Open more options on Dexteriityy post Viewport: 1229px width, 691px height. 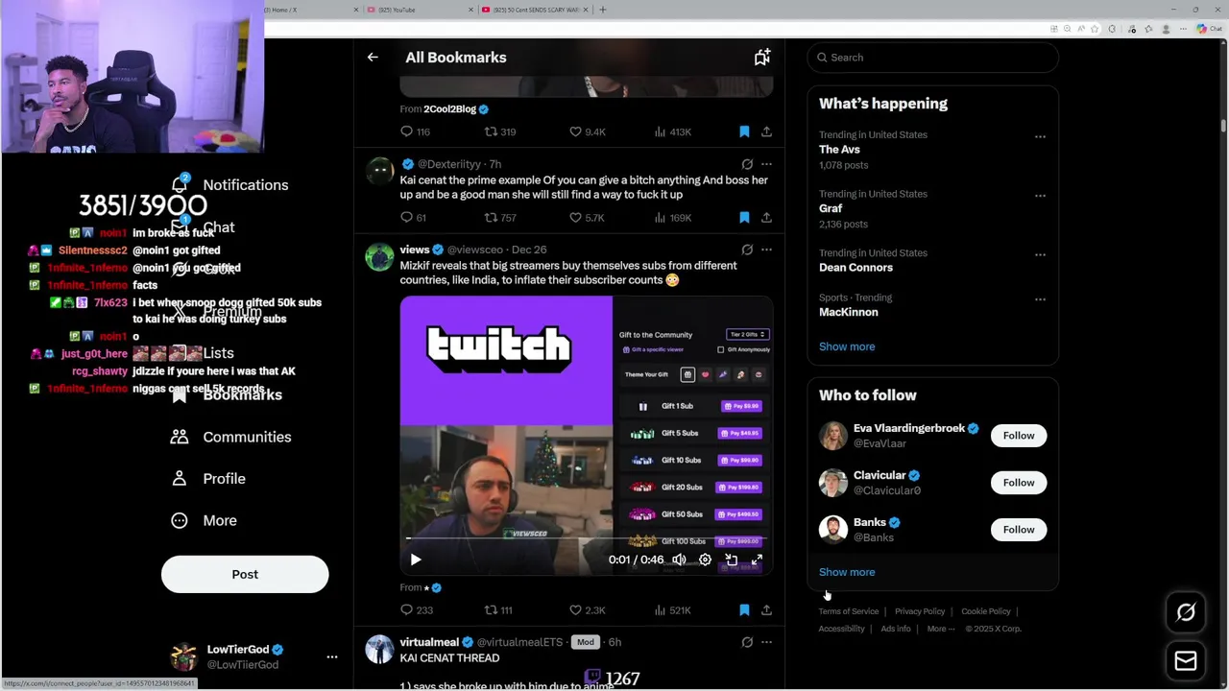point(766,164)
